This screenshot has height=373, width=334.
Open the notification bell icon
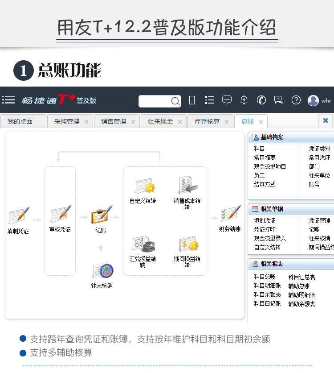[244, 100]
